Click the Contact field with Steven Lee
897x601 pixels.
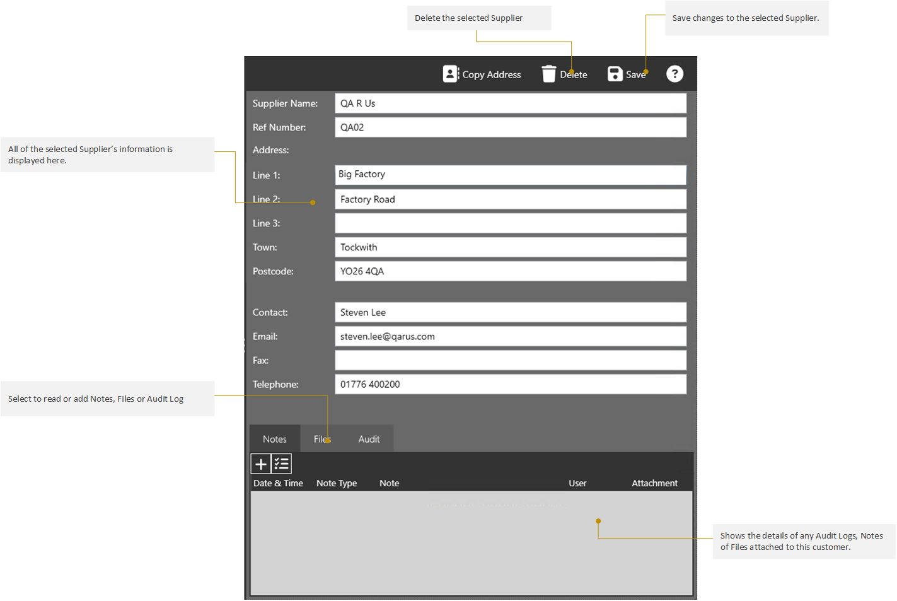[511, 312]
